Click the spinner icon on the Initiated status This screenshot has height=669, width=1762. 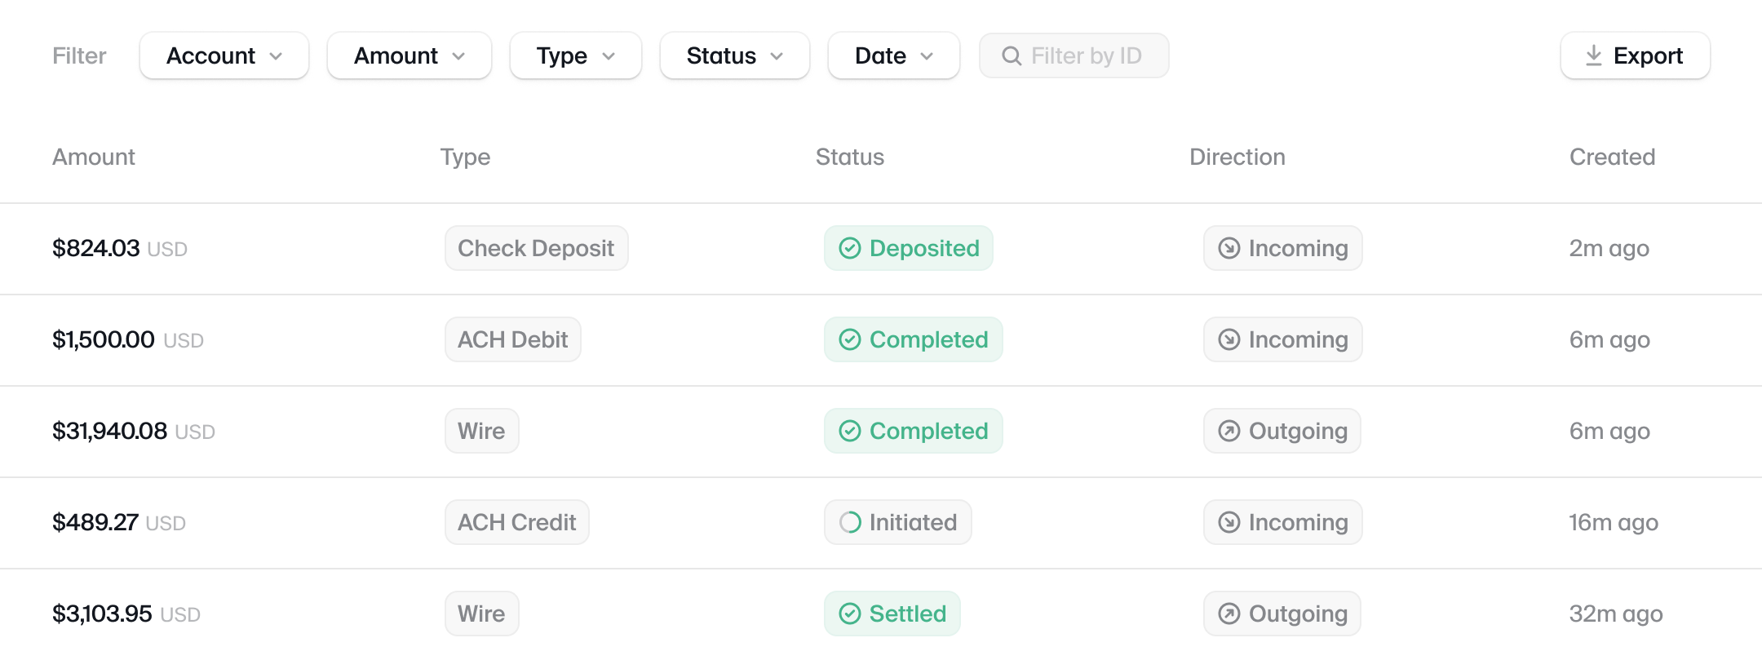850,522
